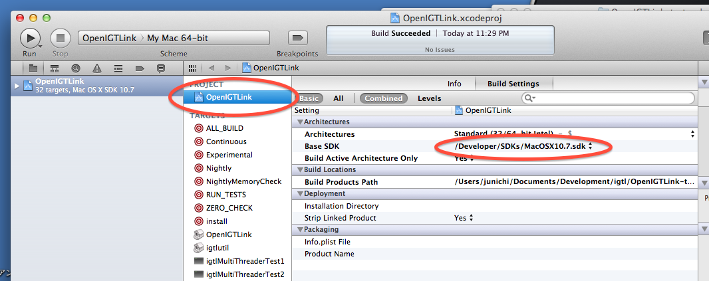Show the Symbol navigator
Viewport: 709px width, 281px height.
55,68
